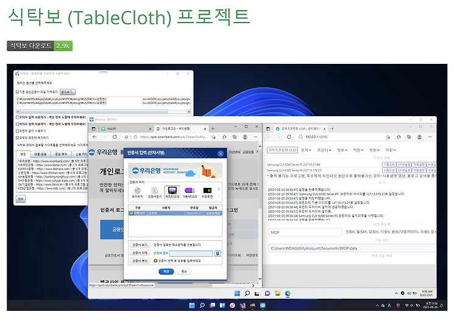
Task: Click the 정보 button in TableCloth window
Action: point(21,199)
